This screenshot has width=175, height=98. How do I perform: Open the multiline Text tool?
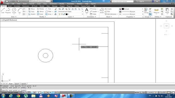coord(87,11)
